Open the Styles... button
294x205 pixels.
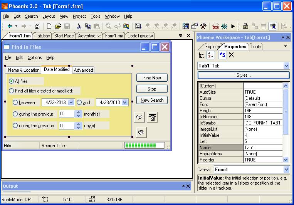tap(244, 75)
